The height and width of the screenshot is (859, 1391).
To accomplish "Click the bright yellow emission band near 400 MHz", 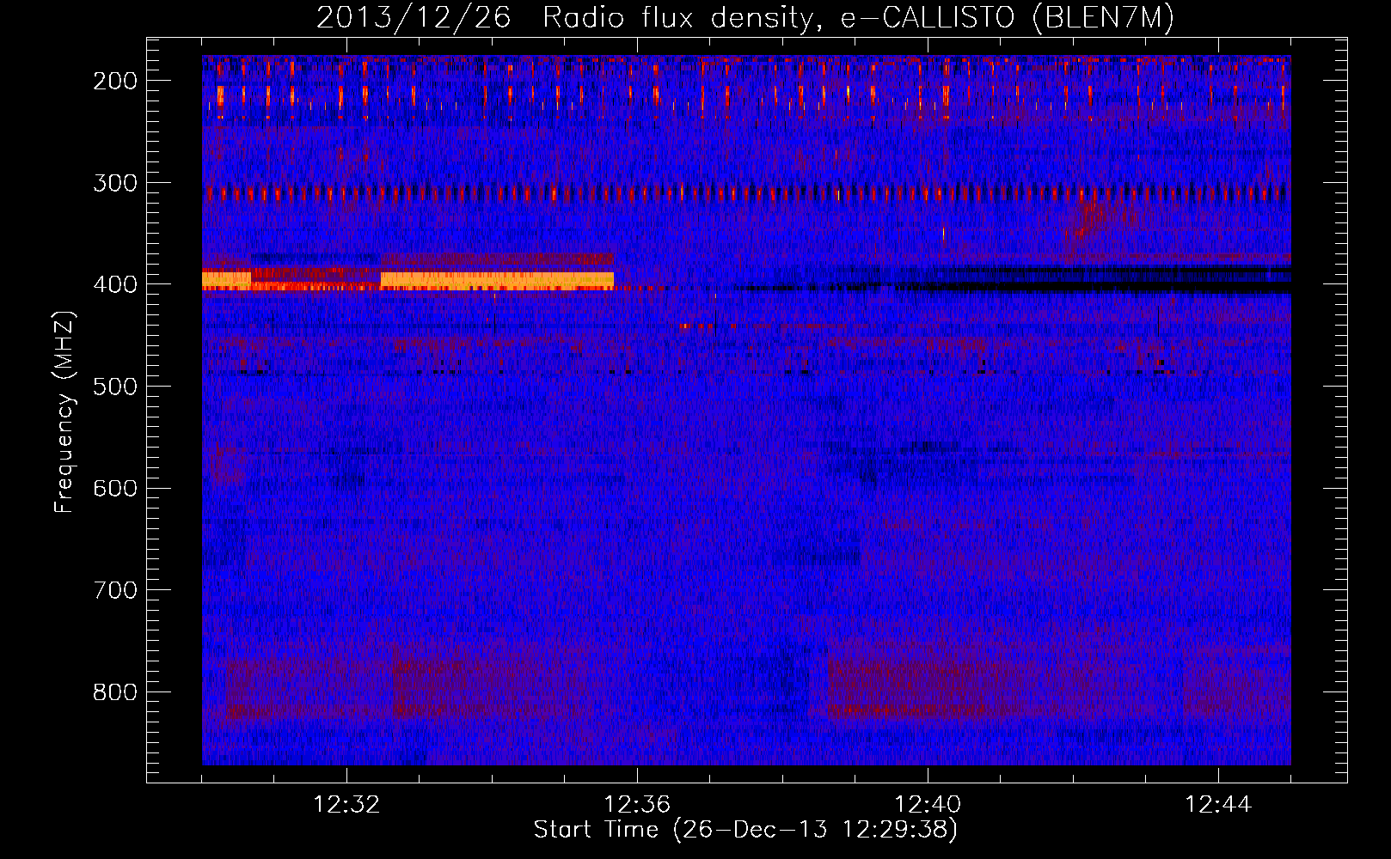I will [x=497, y=279].
